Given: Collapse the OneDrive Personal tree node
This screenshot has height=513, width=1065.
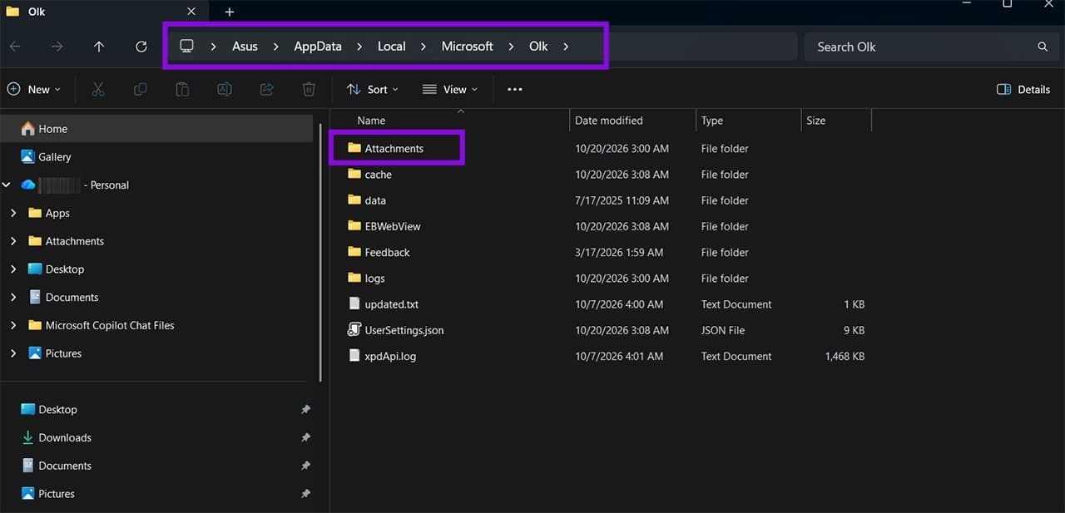Looking at the screenshot, I should tap(7, 185).
